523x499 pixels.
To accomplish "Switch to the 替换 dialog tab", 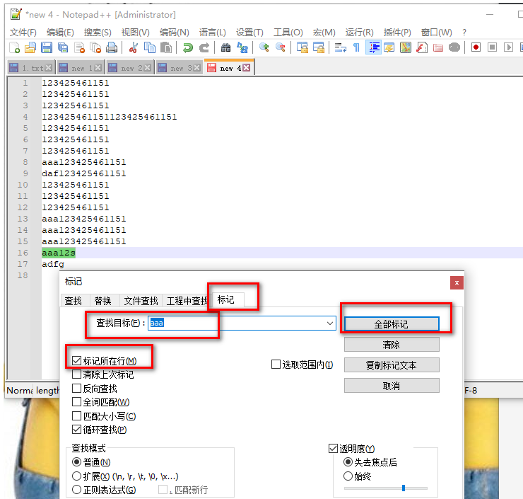I will (x=102, y=301).
